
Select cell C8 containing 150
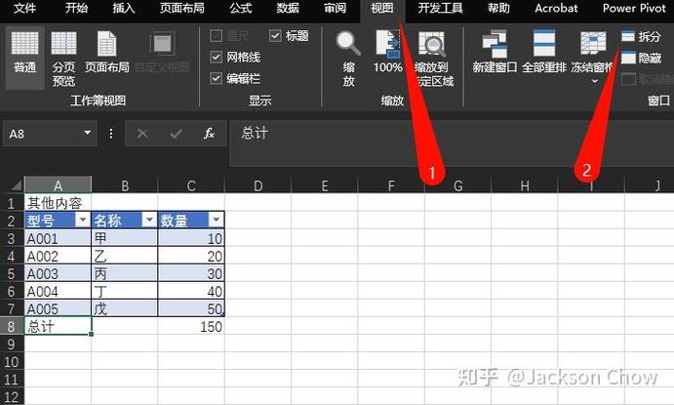click(x=191, y=326)
